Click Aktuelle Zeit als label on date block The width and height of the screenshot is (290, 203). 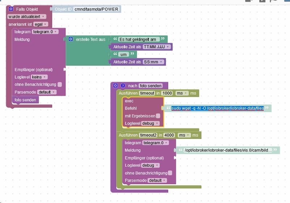tap(127, 47)
